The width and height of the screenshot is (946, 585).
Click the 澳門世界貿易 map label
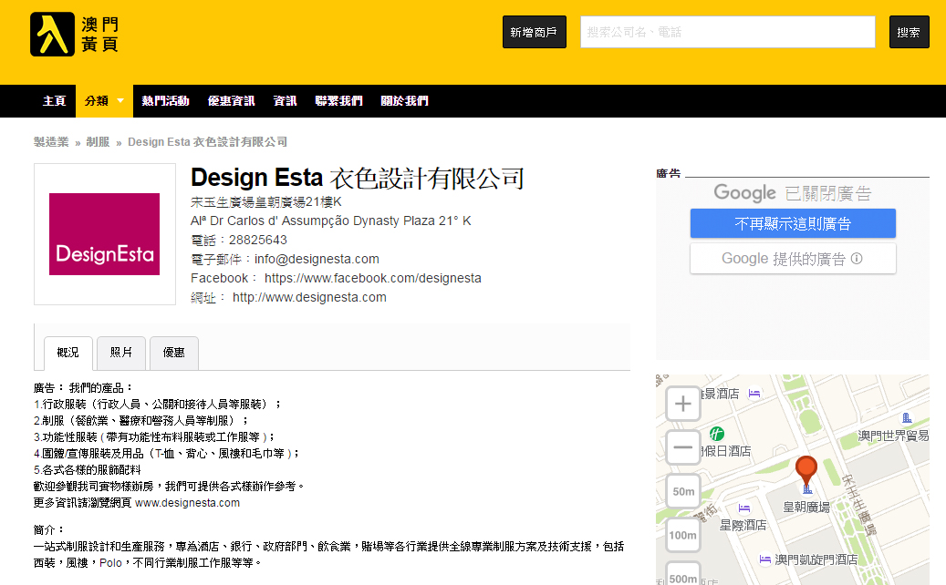pos(893,435)
